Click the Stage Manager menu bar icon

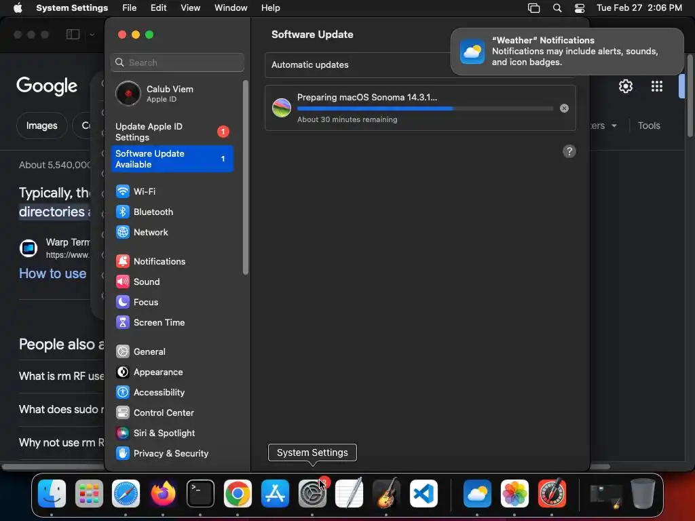(533, 8)
